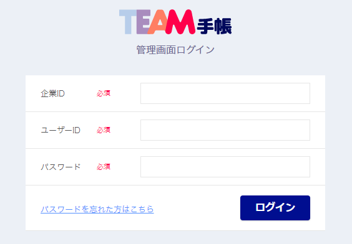The width and height of the screenshot is (352, 244).
Task: Click the 企業ID field label
Action: click(x=53, y=93)
